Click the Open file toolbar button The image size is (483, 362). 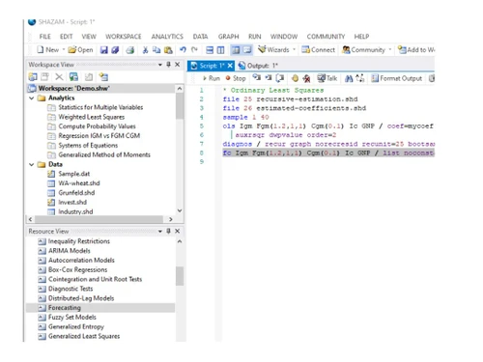80,50
